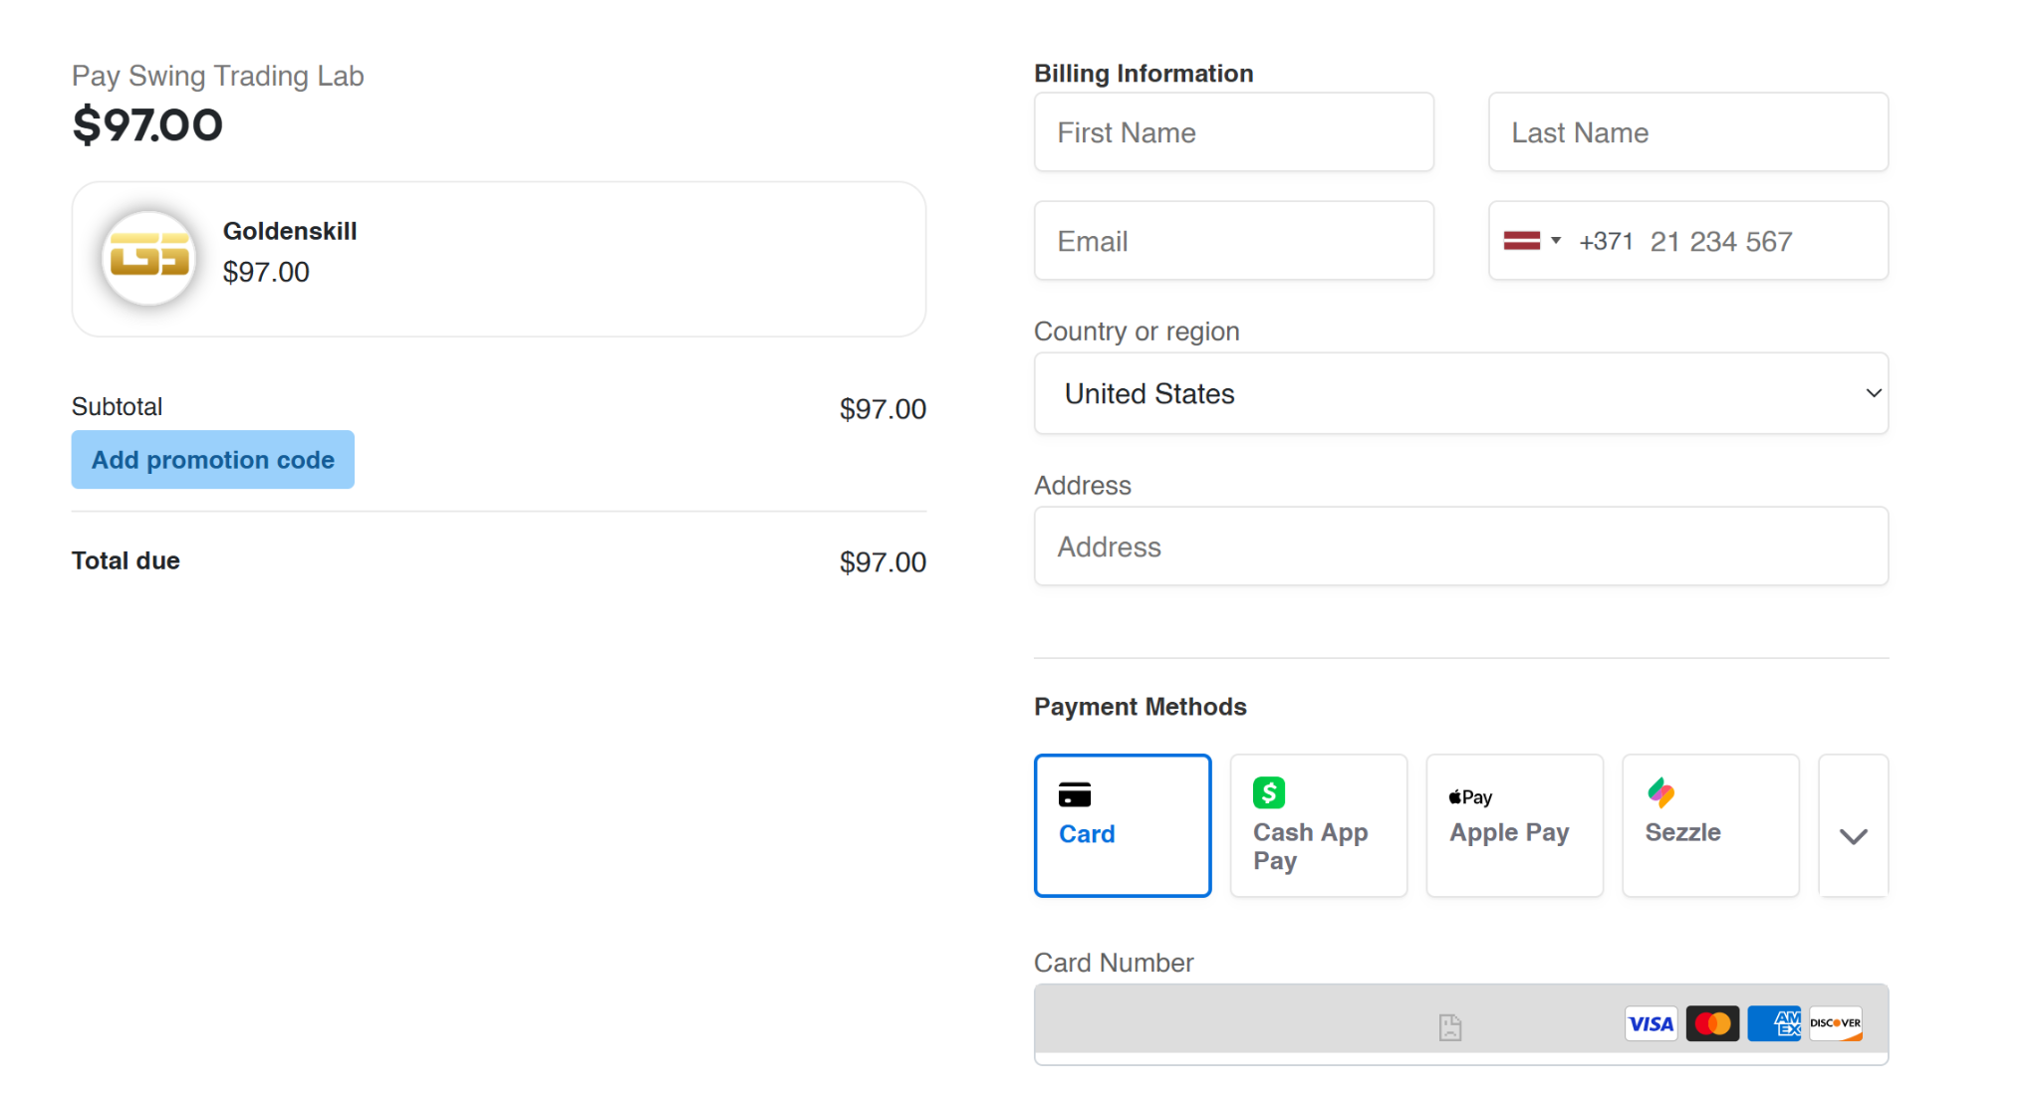Click the Goldenskill product name
This screenshot has height=1101, width=2040.
point(290,231)
